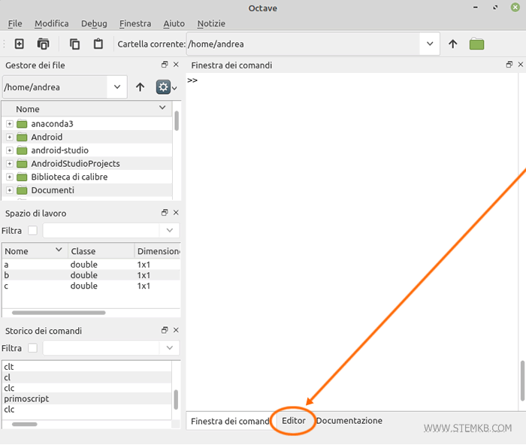Select the Documenti folder row

[87, 190]
